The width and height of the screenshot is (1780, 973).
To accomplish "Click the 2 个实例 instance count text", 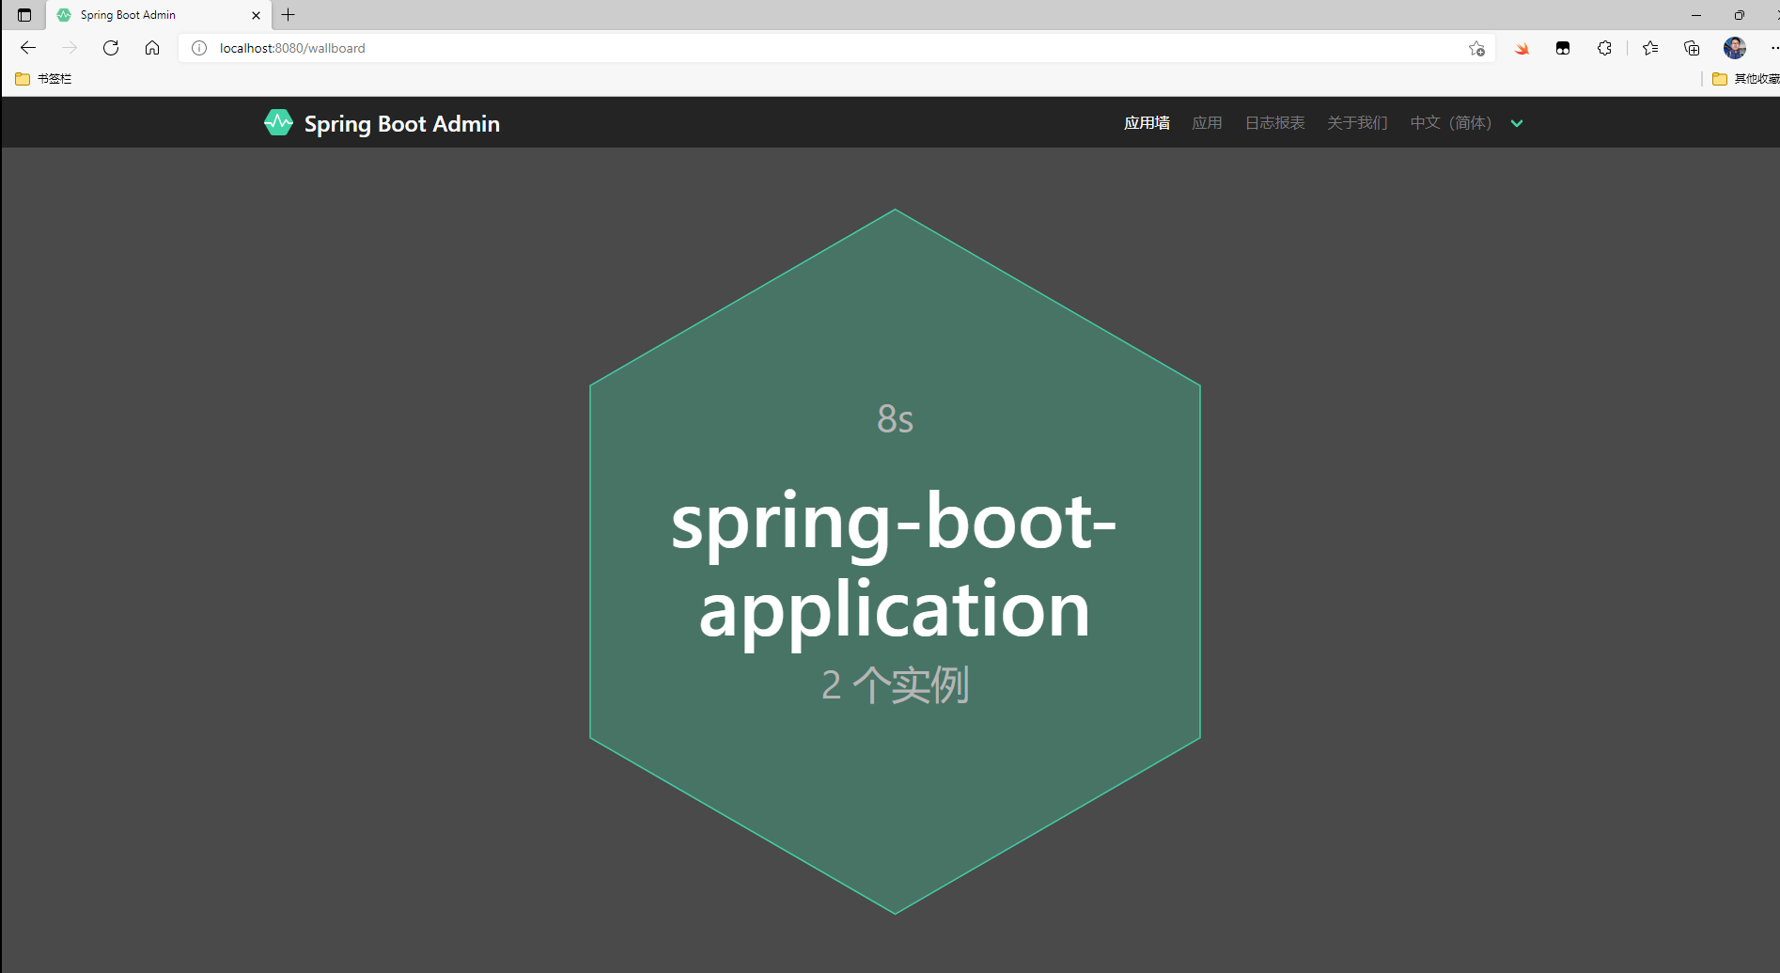I will 895,685.
